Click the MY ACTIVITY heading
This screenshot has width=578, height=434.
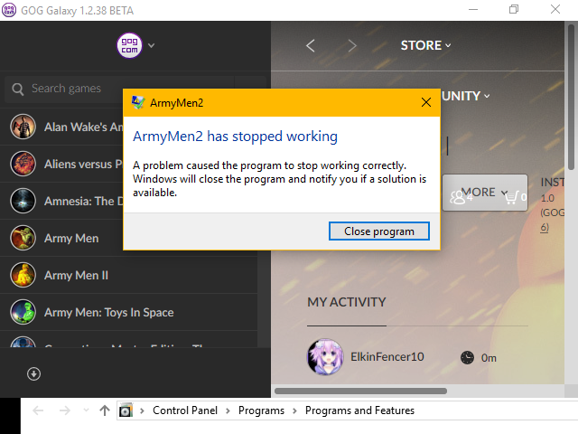click(347, 302)
